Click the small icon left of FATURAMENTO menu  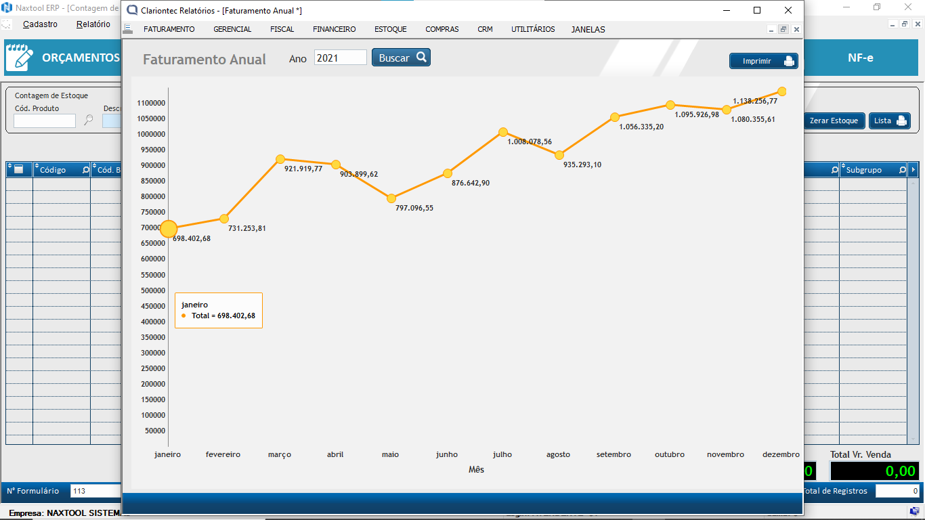128,29
